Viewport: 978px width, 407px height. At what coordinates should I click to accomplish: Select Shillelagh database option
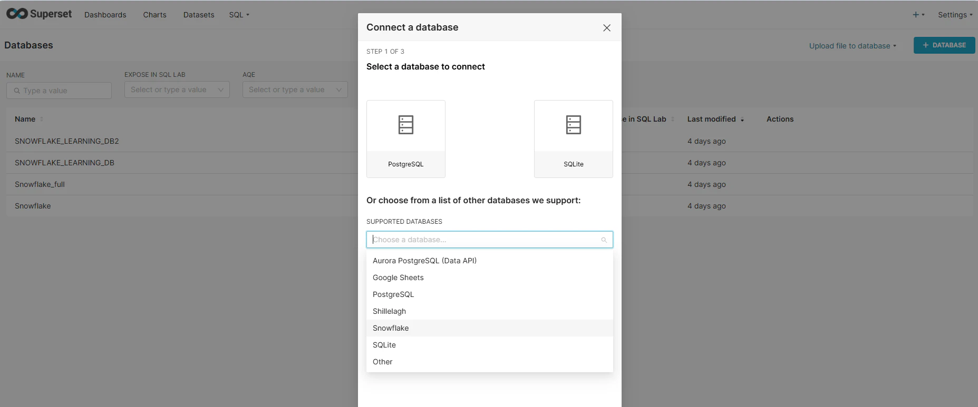click(x=389, y=311)
